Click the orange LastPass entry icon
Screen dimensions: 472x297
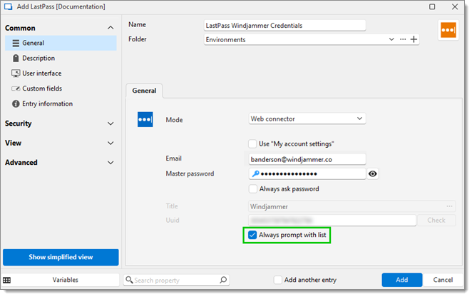[448, 30]
